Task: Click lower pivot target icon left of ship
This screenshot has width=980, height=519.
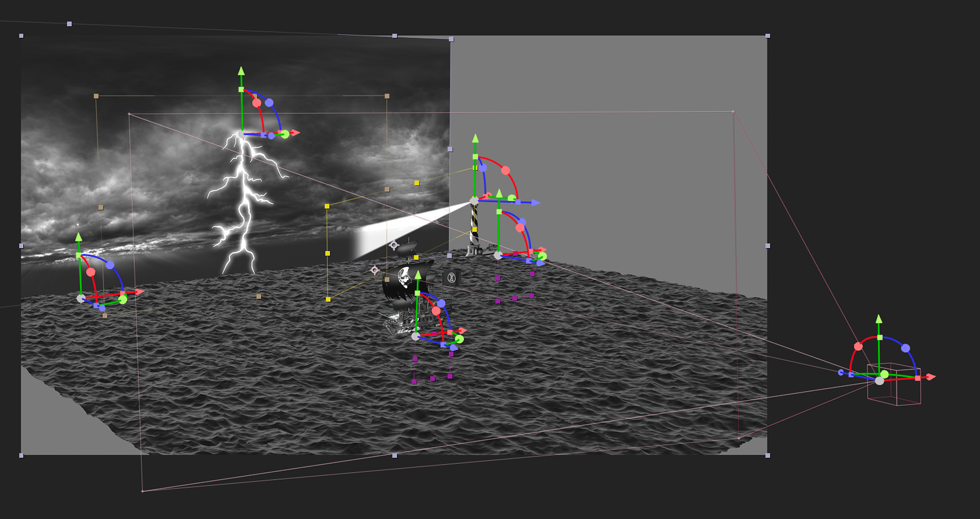Action: coord(375,270)
